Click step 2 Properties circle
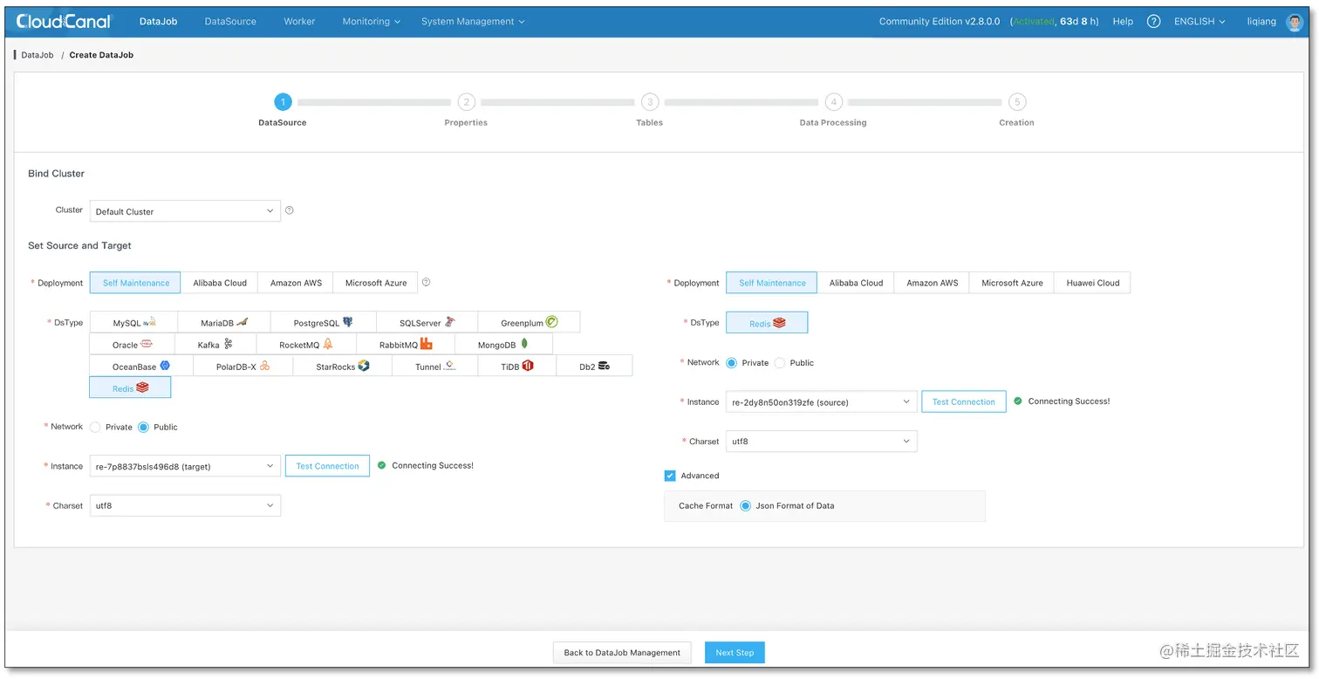Viewport: 1319px width, 679px height. click(x=466, y=102)
